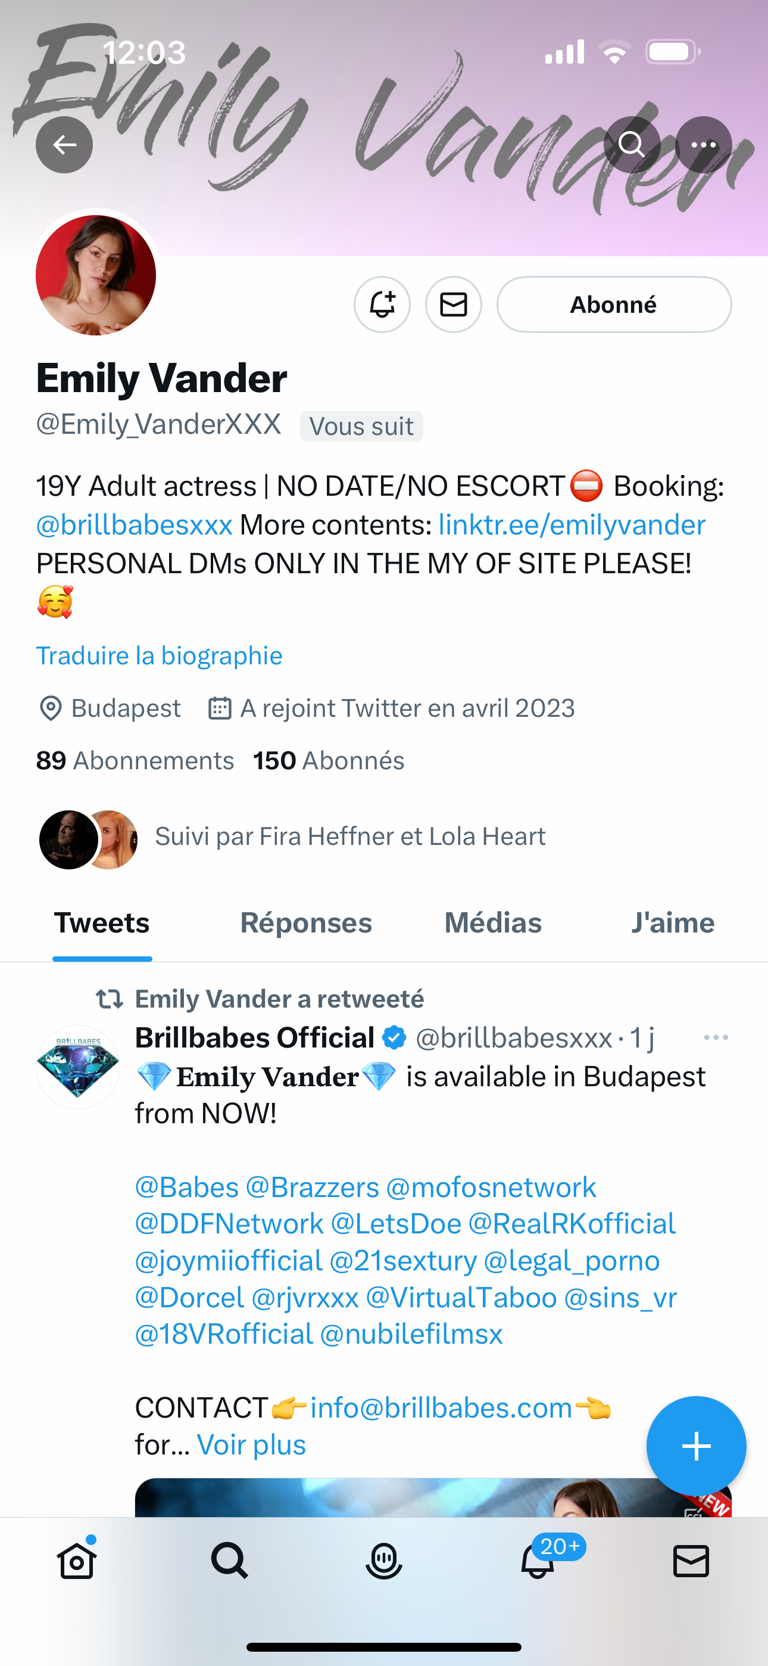Enable tweet notifications with bell icon
The width and height of the screenshot is (768, 1666).
[x=382, y=304]
